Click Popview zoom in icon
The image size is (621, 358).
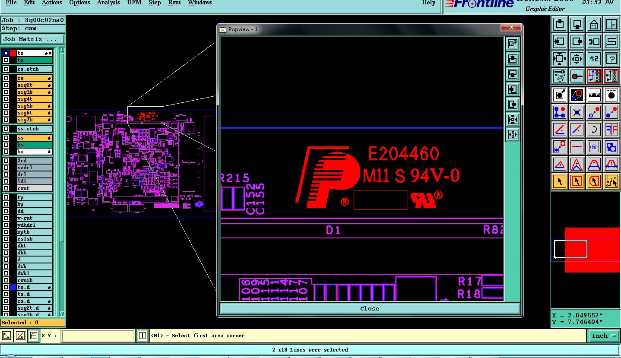click(x=513, y=119)
